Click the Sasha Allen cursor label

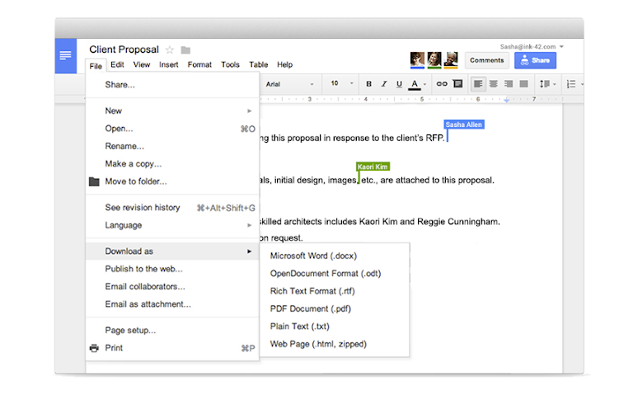tap(464, 125)
